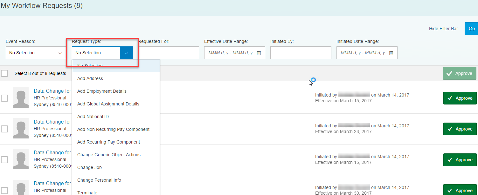This screenshot has width=478, height=195.
Task: Select Add Non Recurring Pay Component
Action: (x=116, y=129)
